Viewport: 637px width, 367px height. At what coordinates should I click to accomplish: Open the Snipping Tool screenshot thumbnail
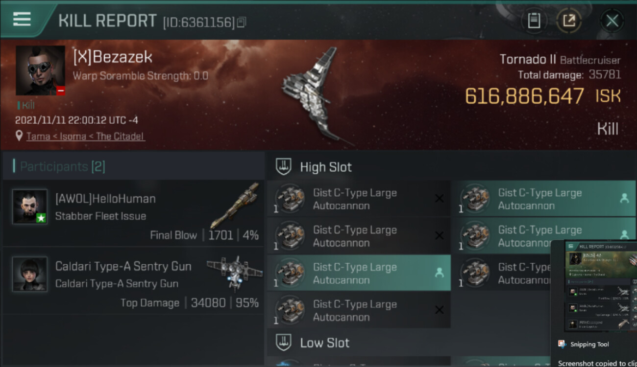(601, 285)
